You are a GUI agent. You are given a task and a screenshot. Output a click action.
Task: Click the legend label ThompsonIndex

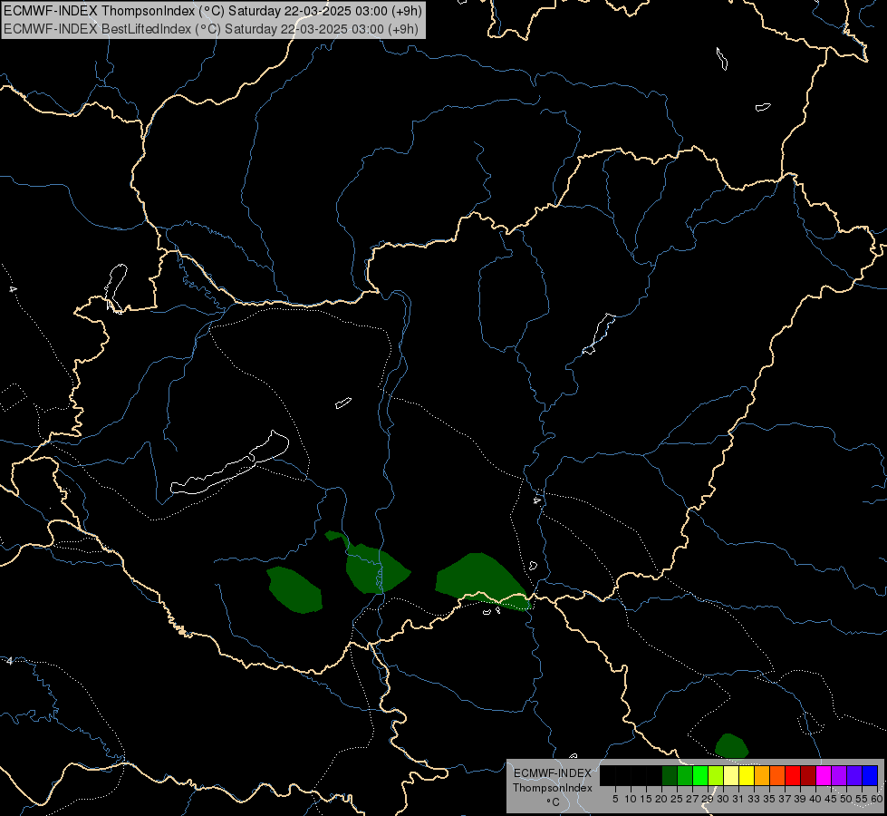pyautogui.click(x=553, y=788)
